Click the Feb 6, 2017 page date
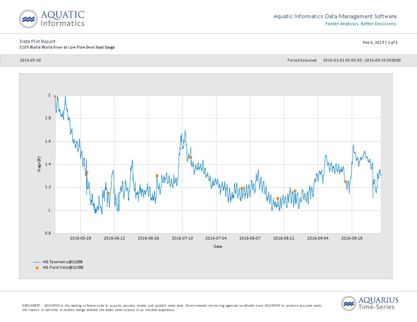 point(374,43)
